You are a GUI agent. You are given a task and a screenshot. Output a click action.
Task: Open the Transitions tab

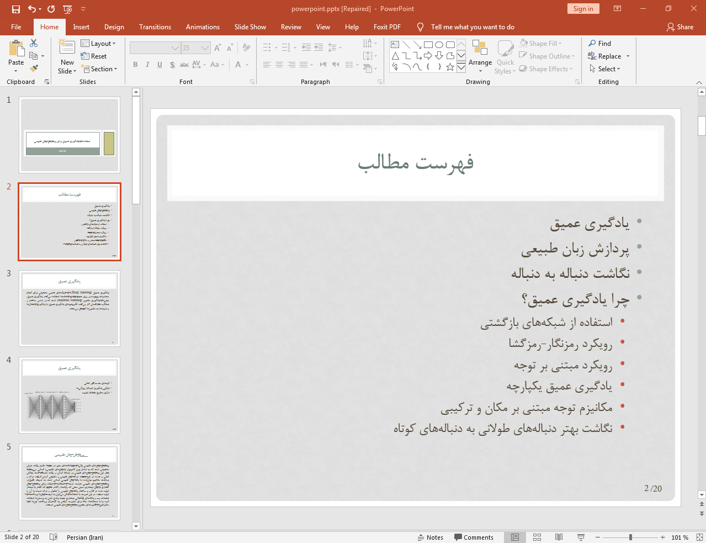coord(155,27)
